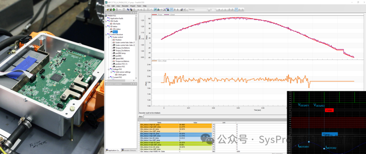Screen dimensions: 366x154
Task: Open the Recorder menu
Action: pyautogui.click(x=125, y=6)
